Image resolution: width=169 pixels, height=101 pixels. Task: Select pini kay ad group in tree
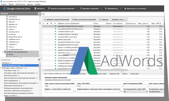(11, 55)
